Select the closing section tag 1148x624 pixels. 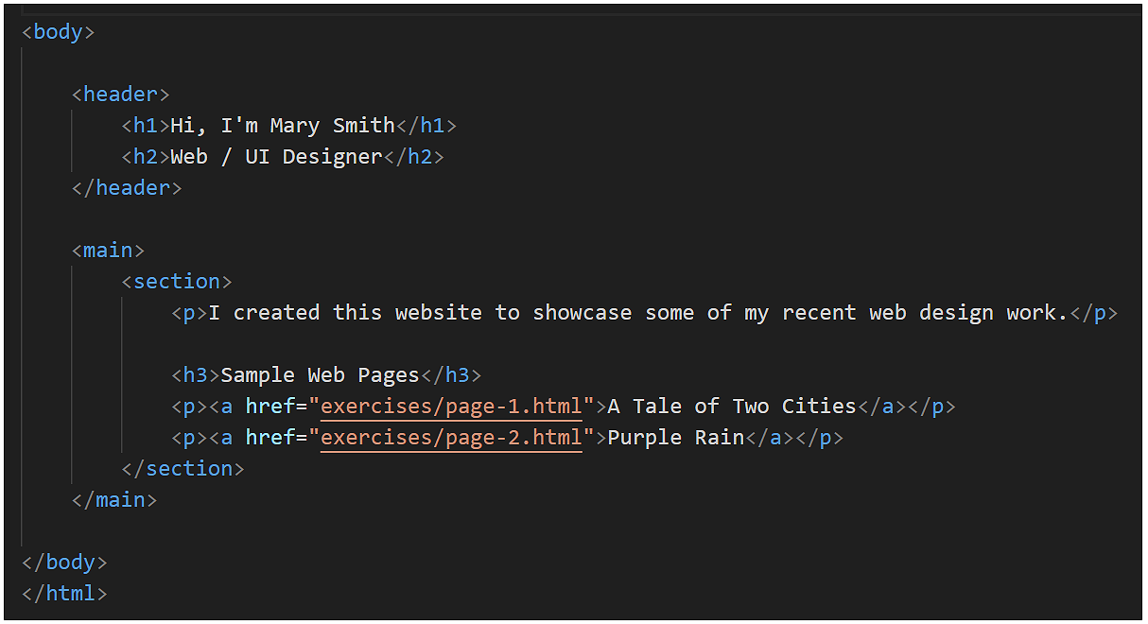pyautogui.click(x=183, y=468)
